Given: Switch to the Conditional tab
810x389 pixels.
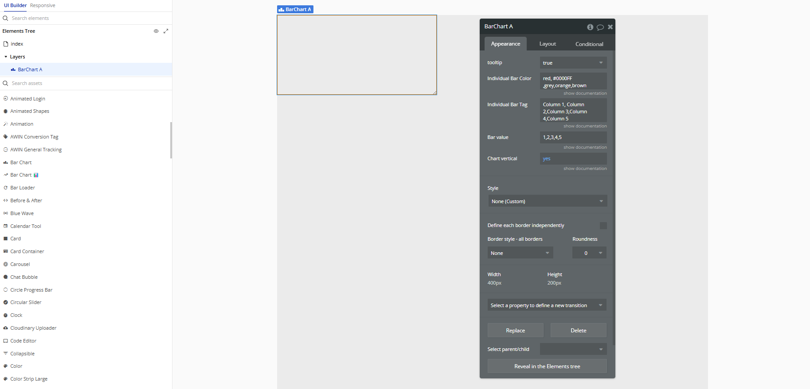Looking at the screenshot, I should 589,44.
